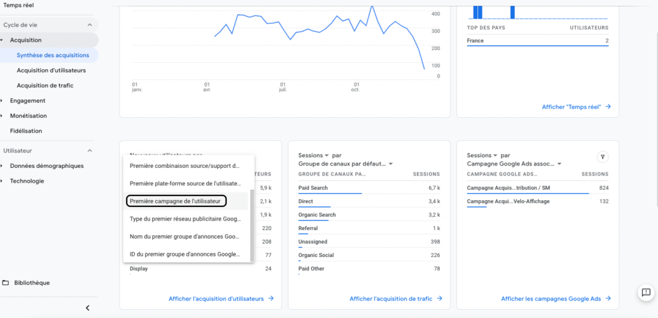Select Première campagne de l'utilisateur option
Screen dimensions: 658x318
(175, 201)
